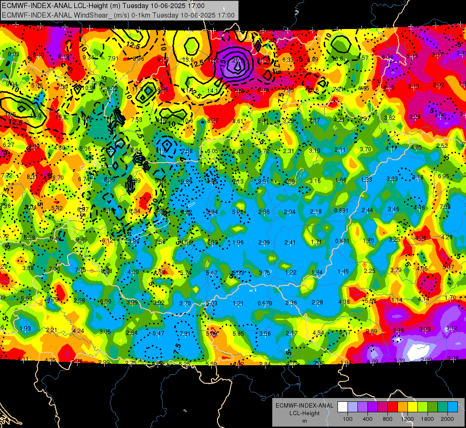This screenshot has width=466, height=428.
Task: Click the grid value '7.08'
Action: coord(445,207)
